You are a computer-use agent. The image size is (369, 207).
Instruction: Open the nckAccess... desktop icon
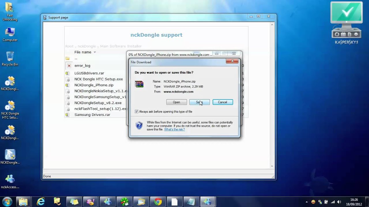tap(10, 181)
